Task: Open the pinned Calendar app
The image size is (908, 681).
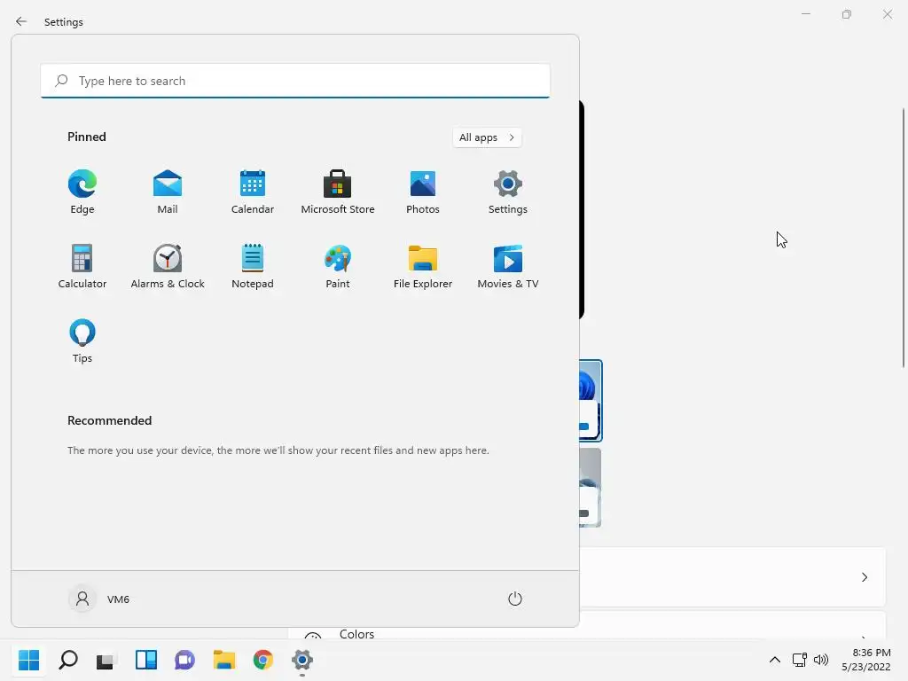Action: [253, 192]
